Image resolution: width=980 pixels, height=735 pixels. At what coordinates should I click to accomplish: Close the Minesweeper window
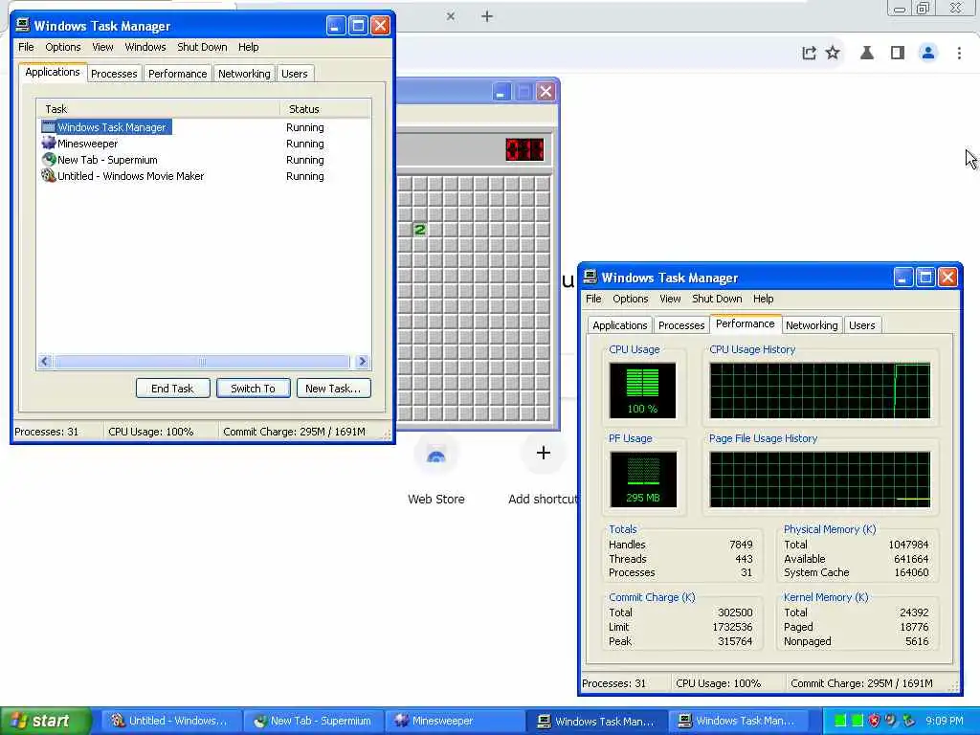[546, 92]
